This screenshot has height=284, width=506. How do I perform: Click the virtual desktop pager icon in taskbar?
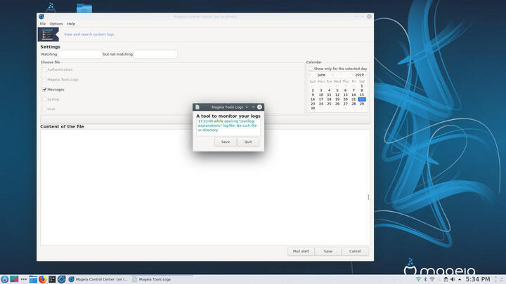(x=14, y=279)
